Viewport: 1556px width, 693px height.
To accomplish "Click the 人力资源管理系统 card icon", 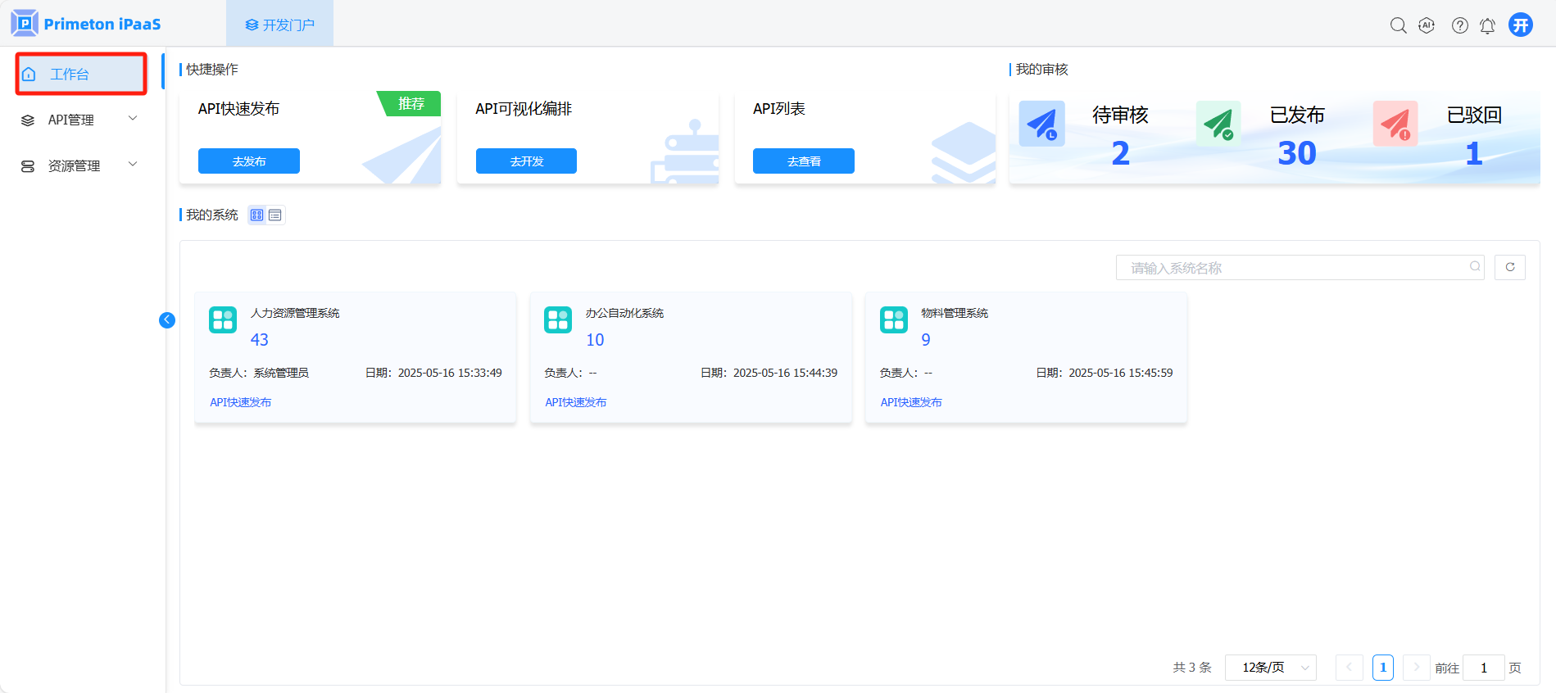I will click(223, 319).
